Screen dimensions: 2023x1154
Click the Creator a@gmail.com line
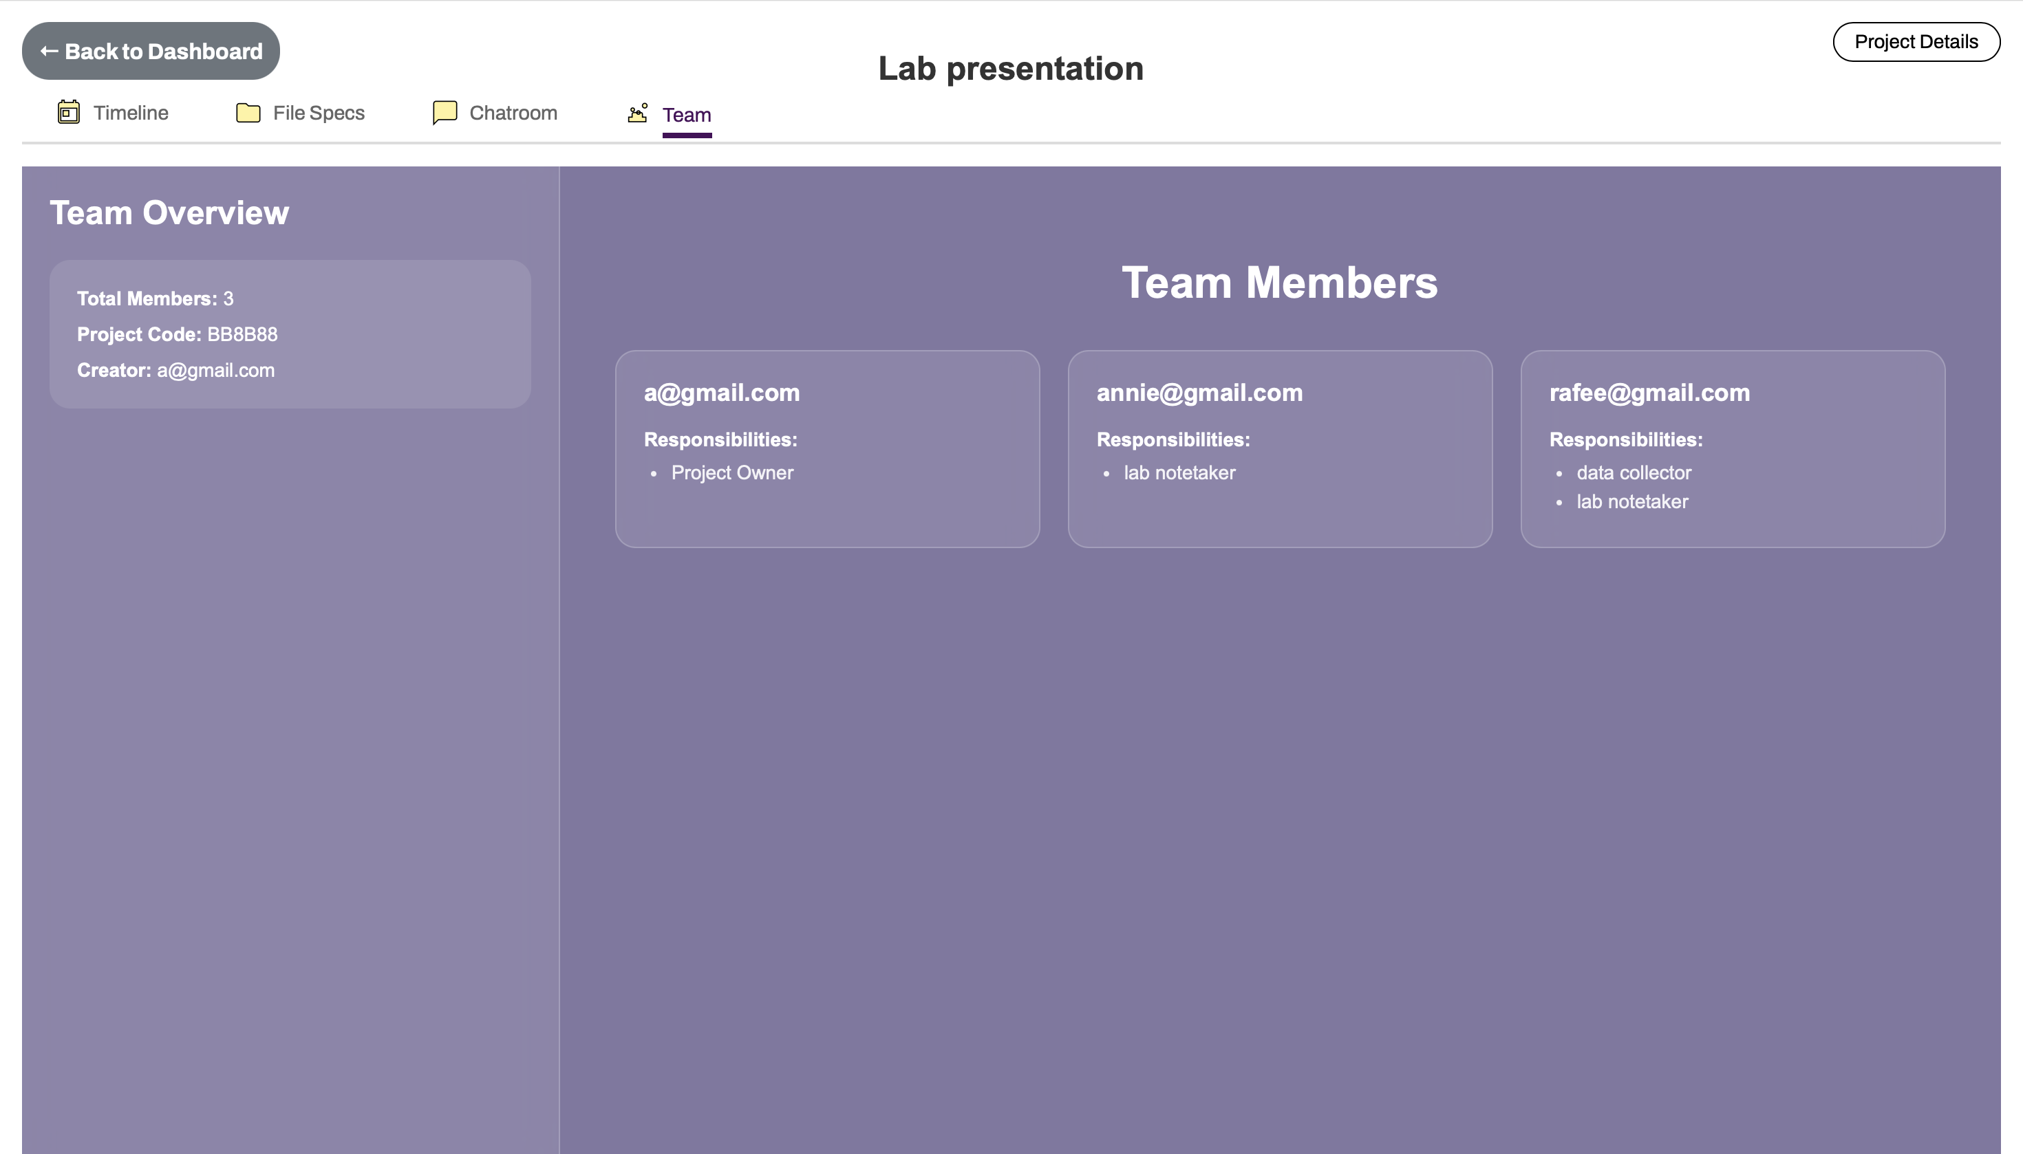tap(175, 371)
